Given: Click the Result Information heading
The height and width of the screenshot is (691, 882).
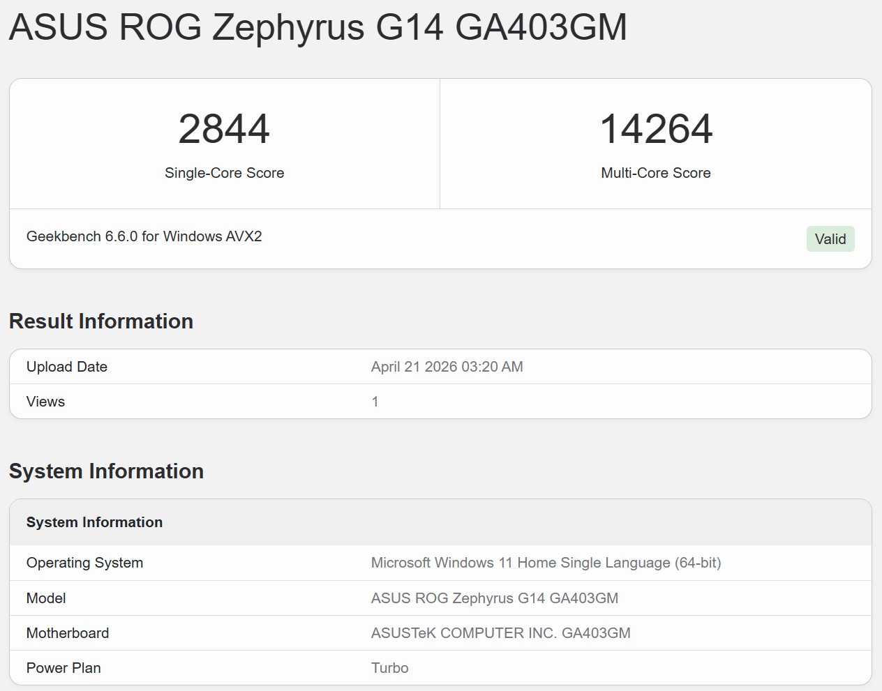Looking at the screenshot, I should click(101, 321).
